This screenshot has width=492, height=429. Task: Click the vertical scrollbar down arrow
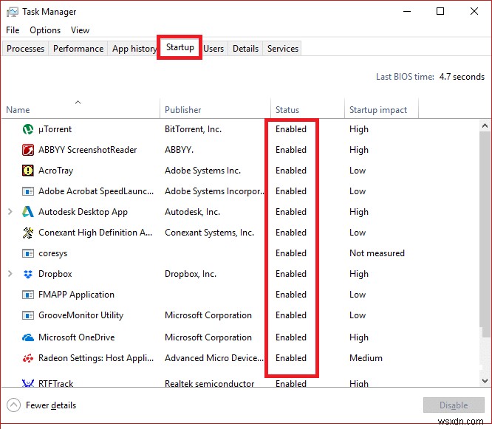tap(485, 381)
